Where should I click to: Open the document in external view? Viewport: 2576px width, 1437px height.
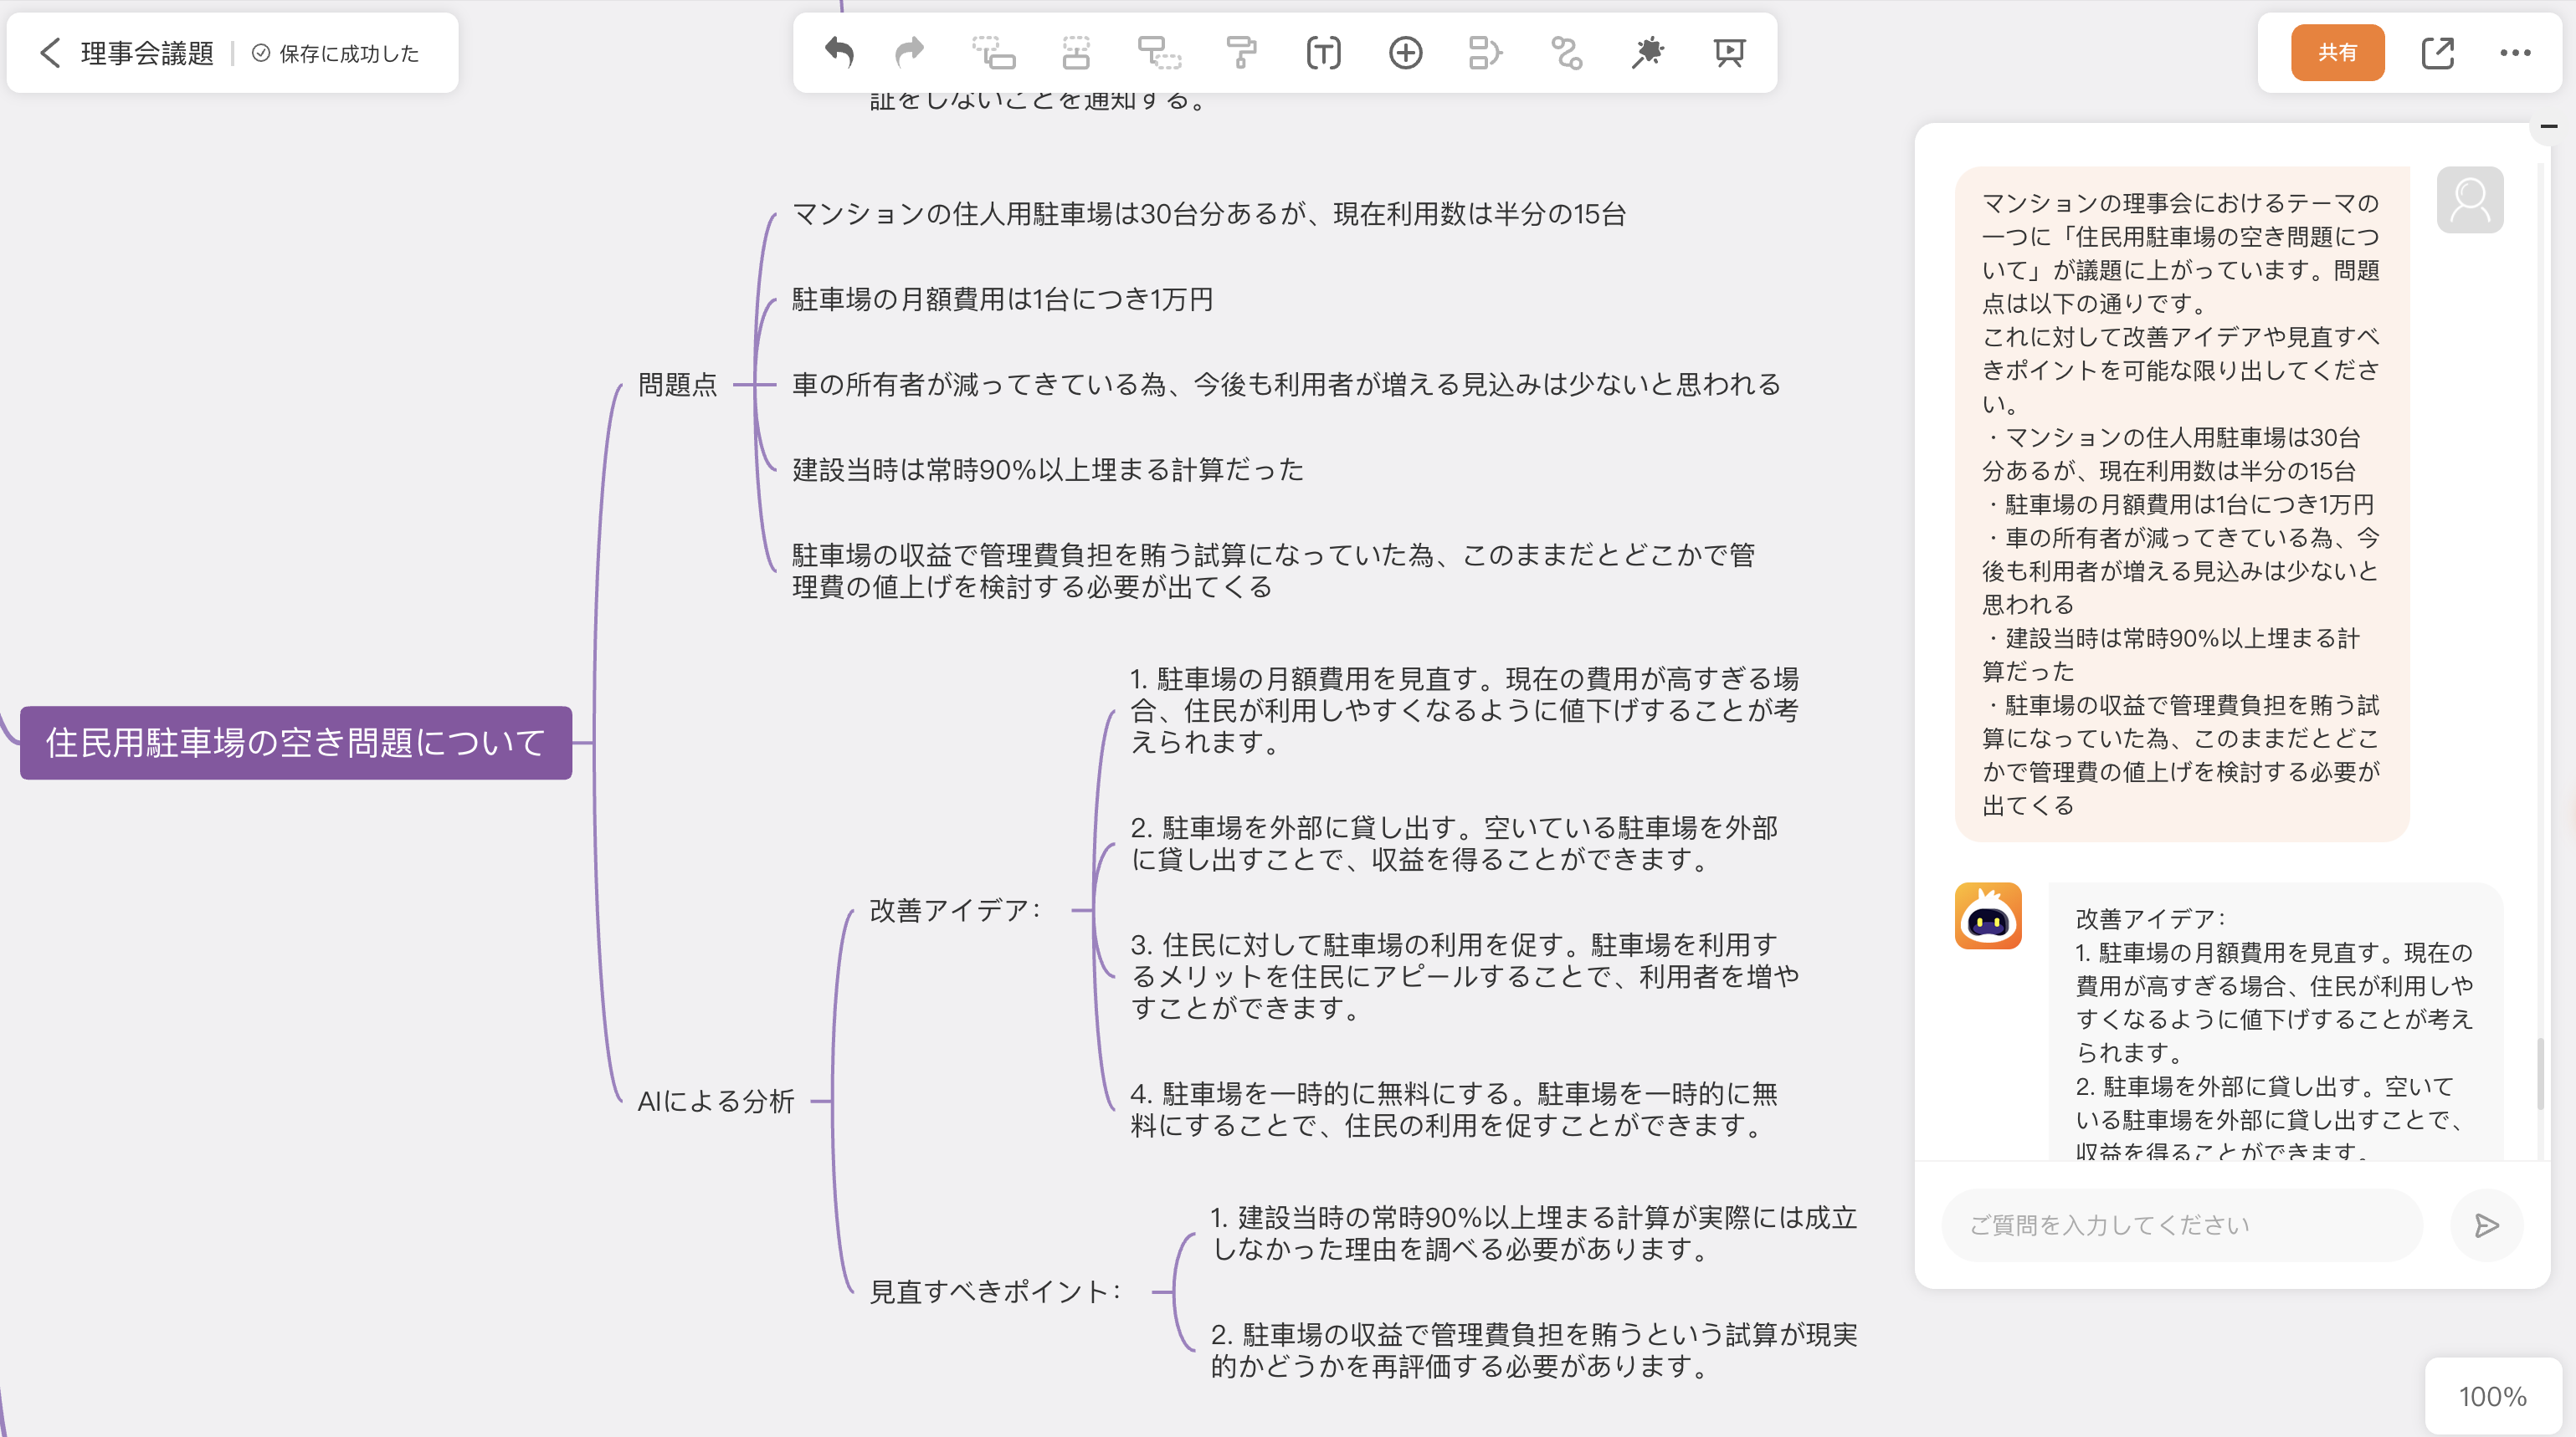click(2438, 52)
